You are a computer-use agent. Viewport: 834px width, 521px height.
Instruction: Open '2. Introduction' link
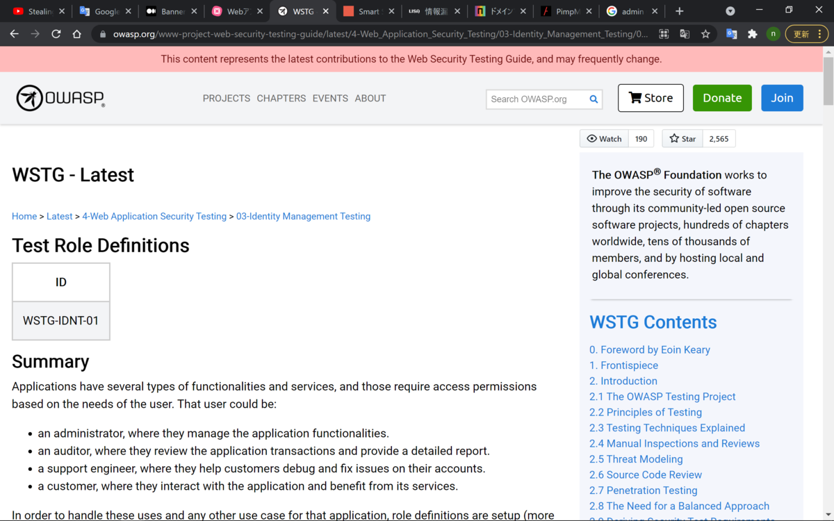pyautogui.click(x=623, y=381)
